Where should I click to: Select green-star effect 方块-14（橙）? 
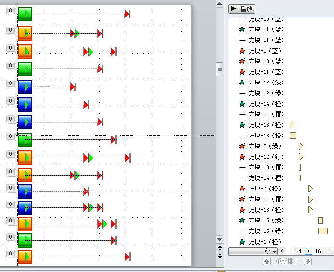pyautogui.click(x=262, y=104)
